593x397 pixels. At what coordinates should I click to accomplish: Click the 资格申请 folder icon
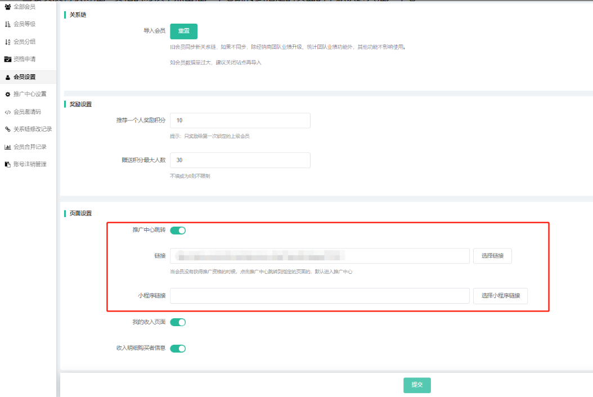(x=8, y=59)
